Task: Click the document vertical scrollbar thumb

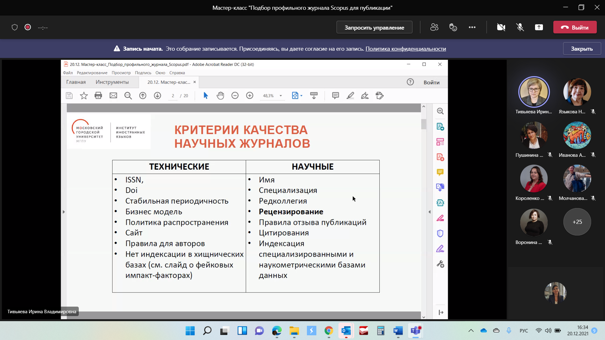Action: click(423, 124)
